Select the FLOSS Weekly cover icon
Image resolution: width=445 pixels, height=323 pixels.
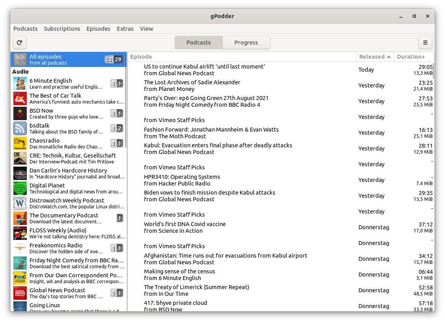point(20,233)
